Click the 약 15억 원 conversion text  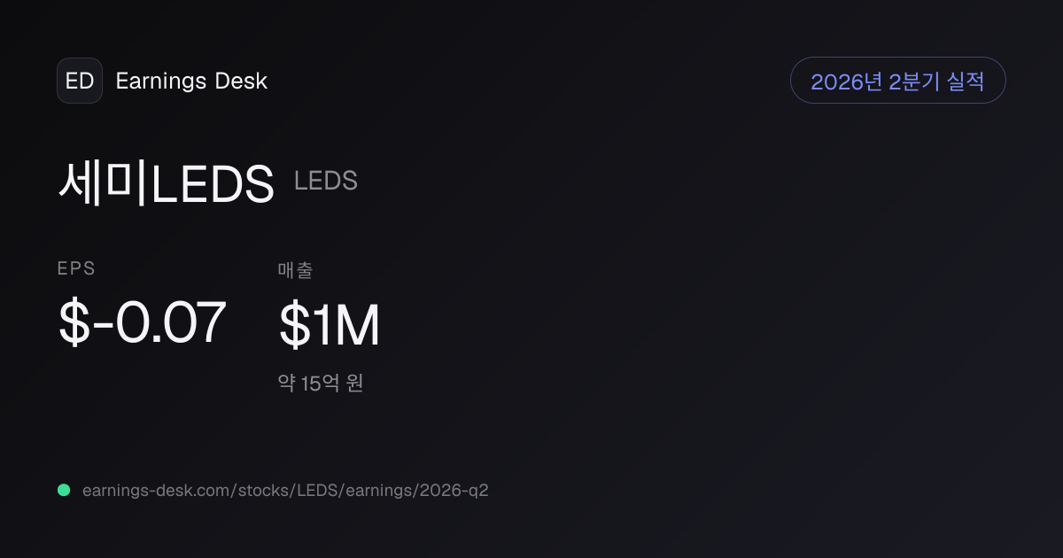(321, 384)
